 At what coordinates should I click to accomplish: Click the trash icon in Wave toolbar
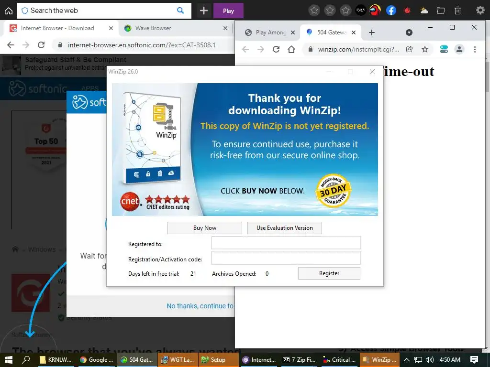[457, 11]
